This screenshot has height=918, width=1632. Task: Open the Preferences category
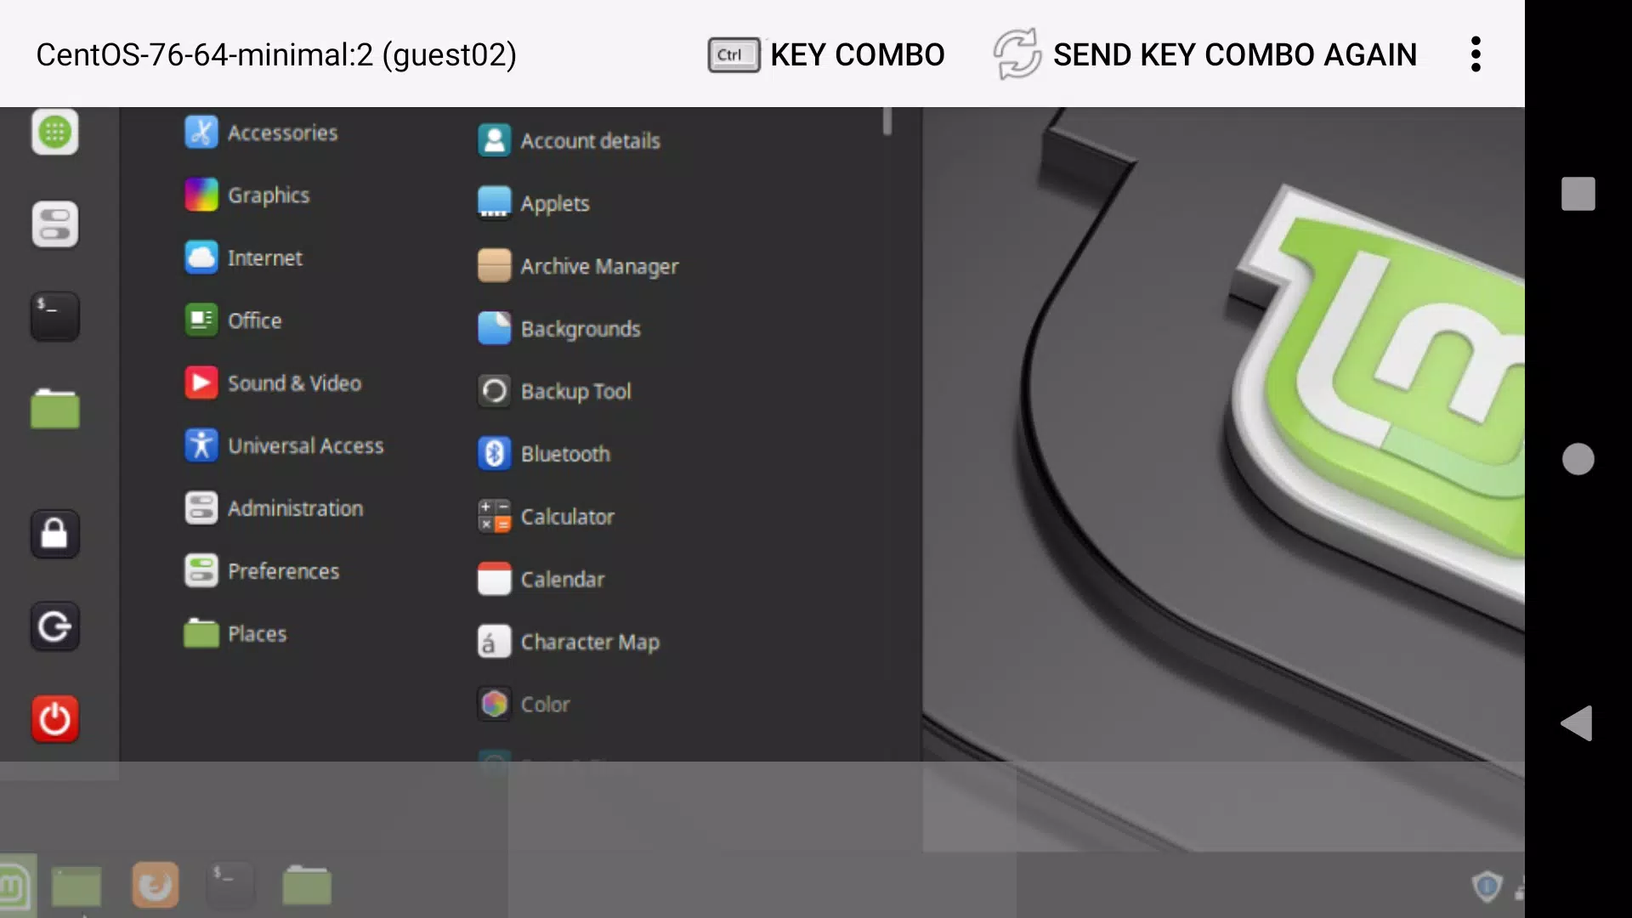(263, 571)
